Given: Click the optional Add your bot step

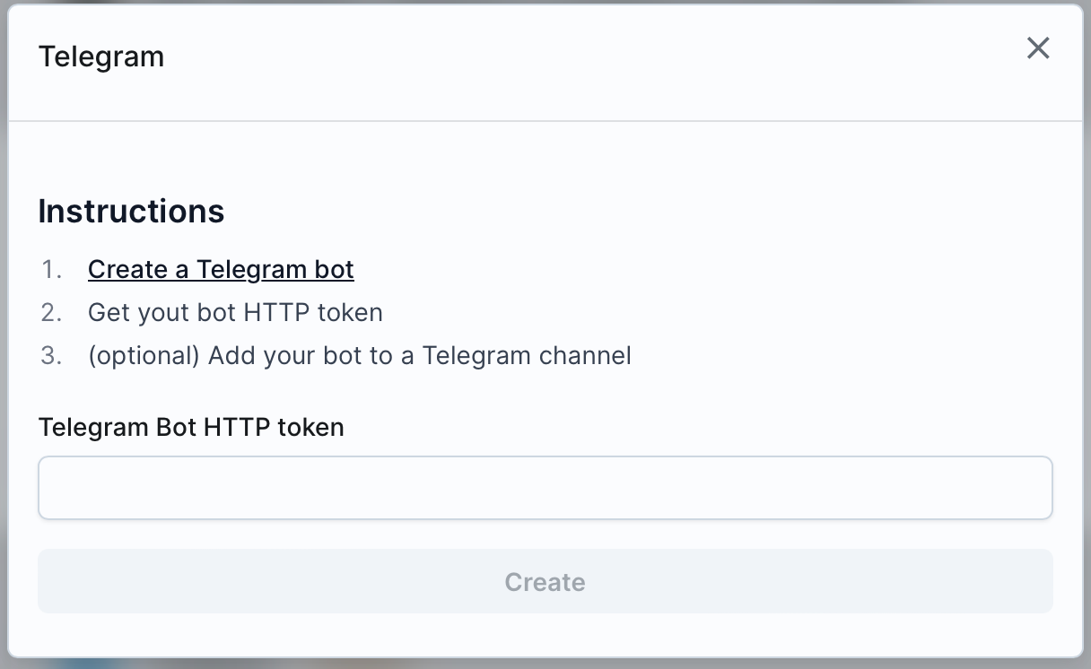Looking at the screenshot, I should tap(360, 355).
